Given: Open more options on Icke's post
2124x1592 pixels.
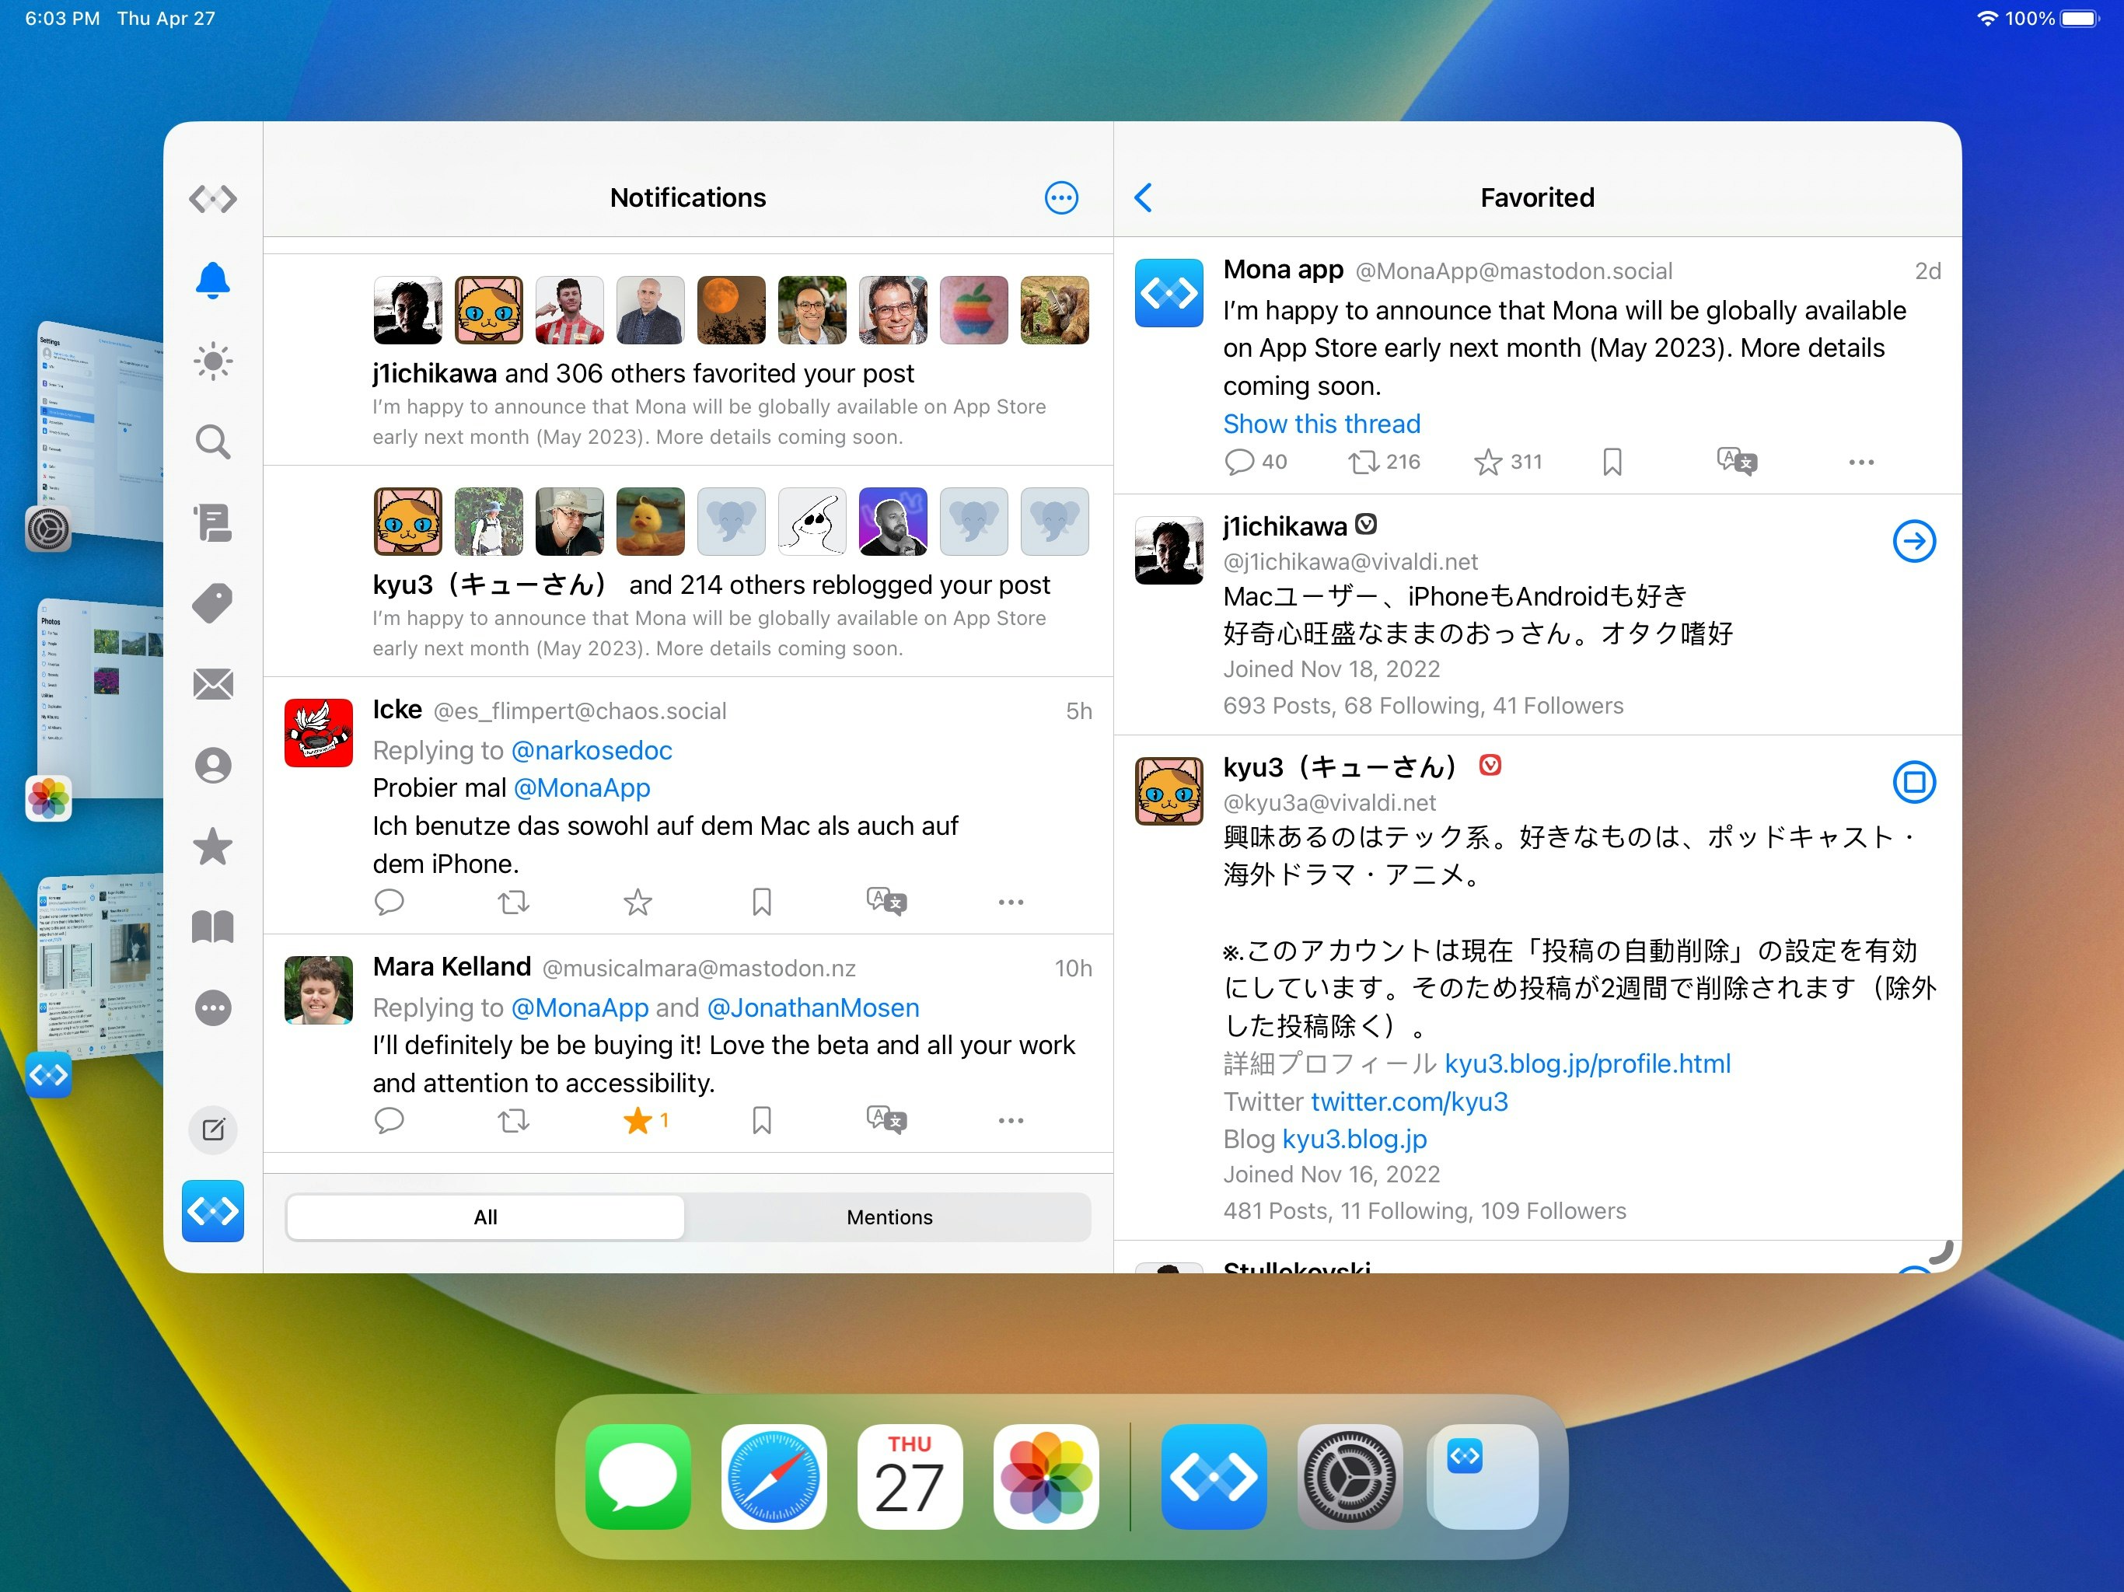Looking at the screenshot, I should tap(1010, 902).
